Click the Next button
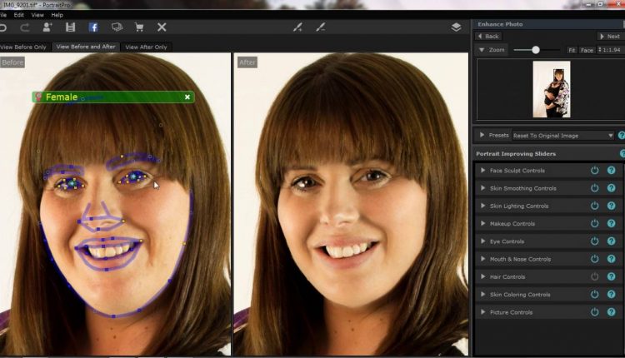 point(610,37)
